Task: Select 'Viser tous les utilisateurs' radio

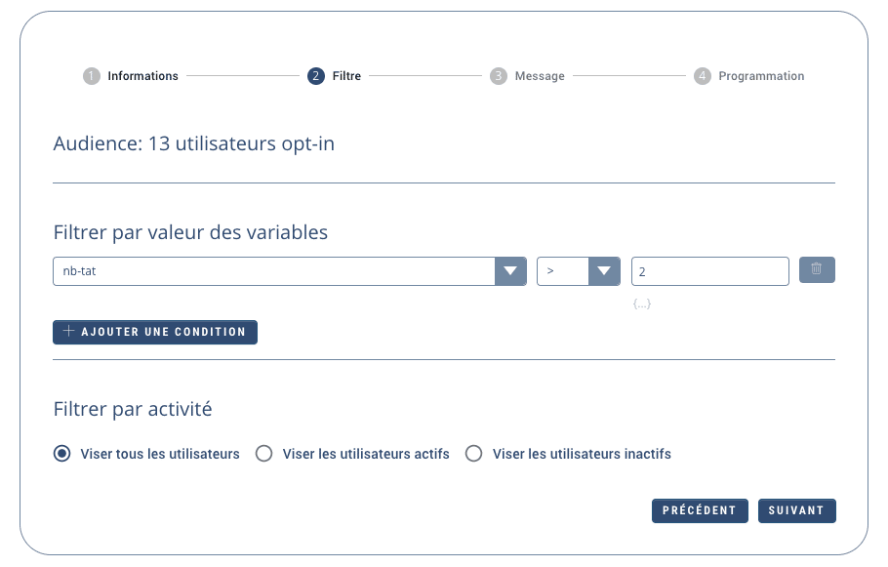Action: [x=62, y=454]
